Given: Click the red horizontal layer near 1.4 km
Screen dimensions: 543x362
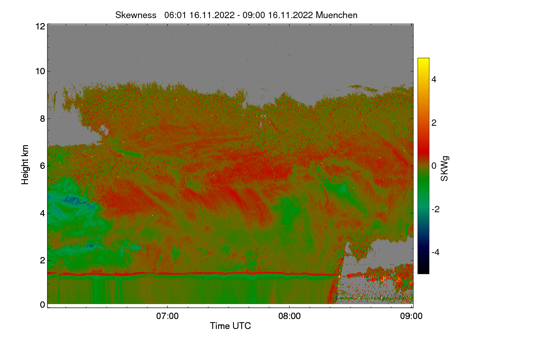Looking at the screenshot, I should [194, 274].
